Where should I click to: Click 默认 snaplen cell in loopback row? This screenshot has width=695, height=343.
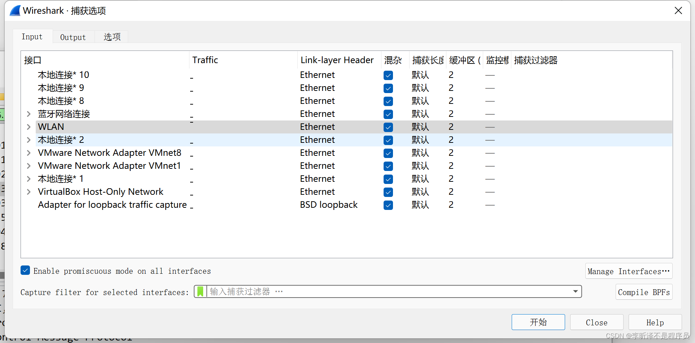coord(420,205)
